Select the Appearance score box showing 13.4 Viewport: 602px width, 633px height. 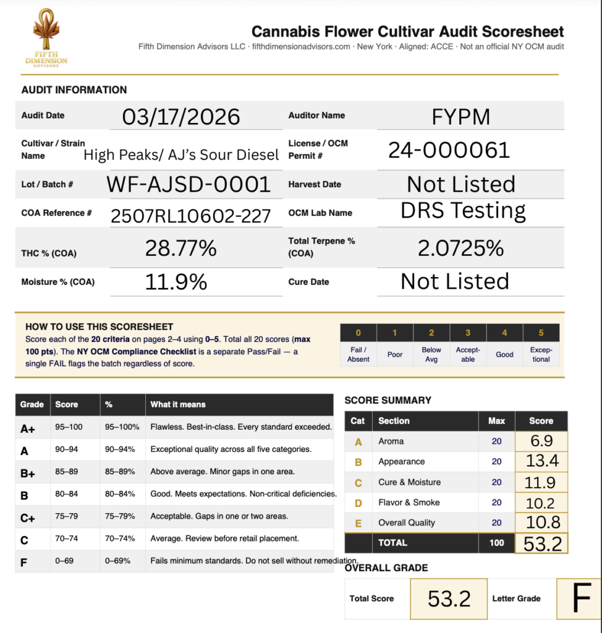[541, 462]
